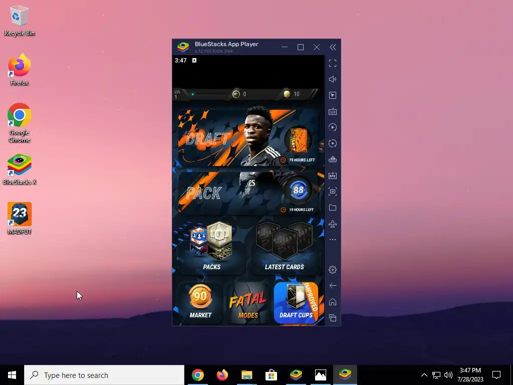513x385 pixels.
Task: Open the MARKET tile
Action: click(200, 303)
